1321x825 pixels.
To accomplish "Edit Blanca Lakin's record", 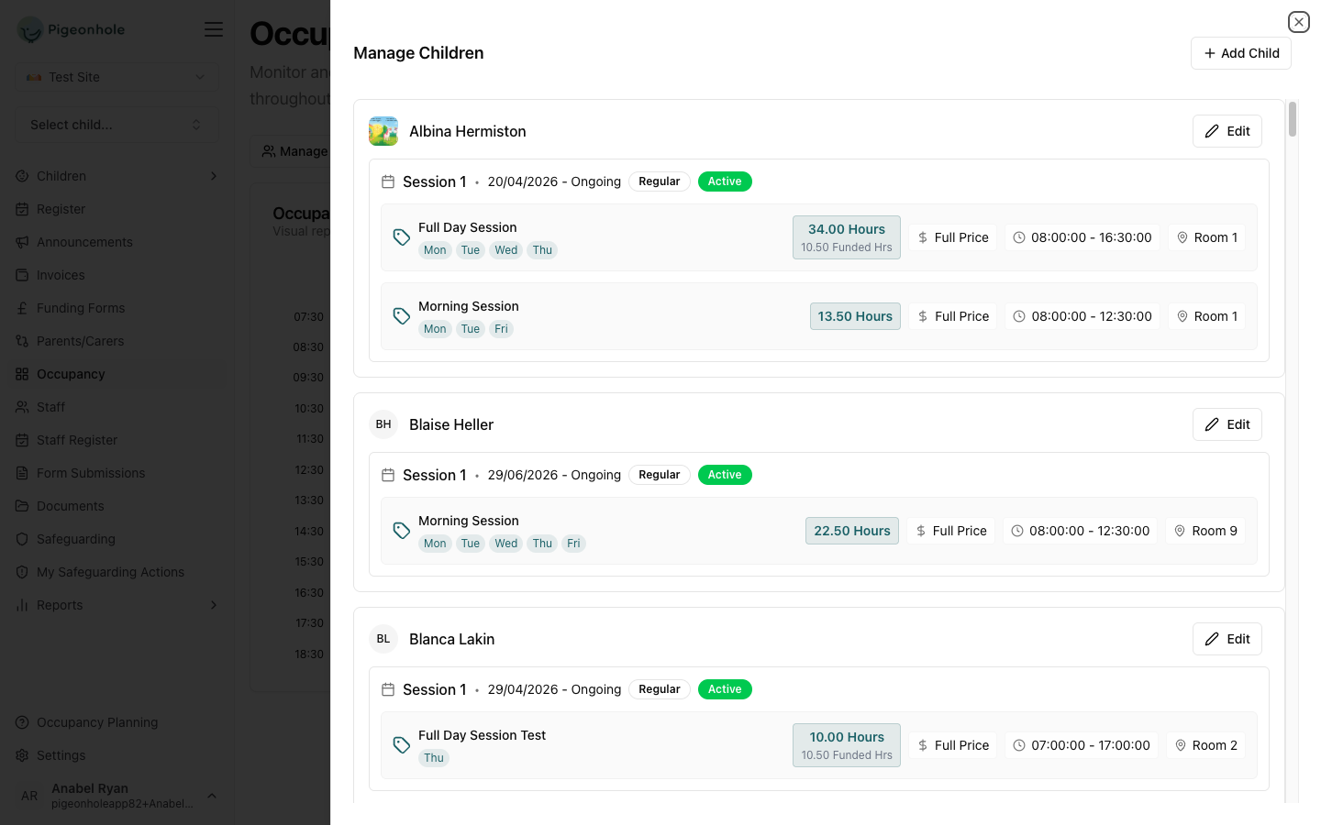I will pos(1227,639).
